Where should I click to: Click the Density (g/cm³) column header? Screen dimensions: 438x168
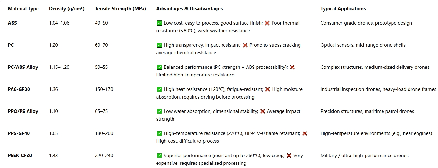tap(67, 9)
